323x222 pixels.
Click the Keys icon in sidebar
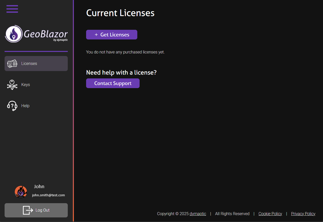(12, 85)
